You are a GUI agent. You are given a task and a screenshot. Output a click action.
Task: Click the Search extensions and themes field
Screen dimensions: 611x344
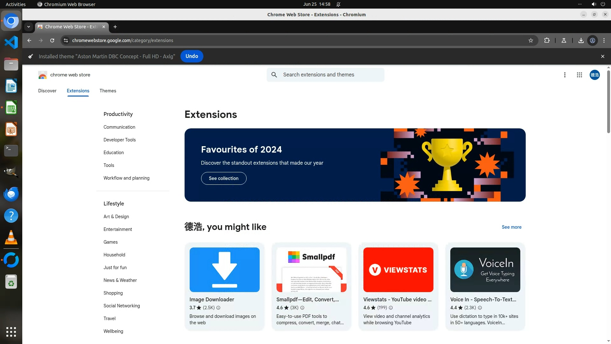(x=331, y=75)
